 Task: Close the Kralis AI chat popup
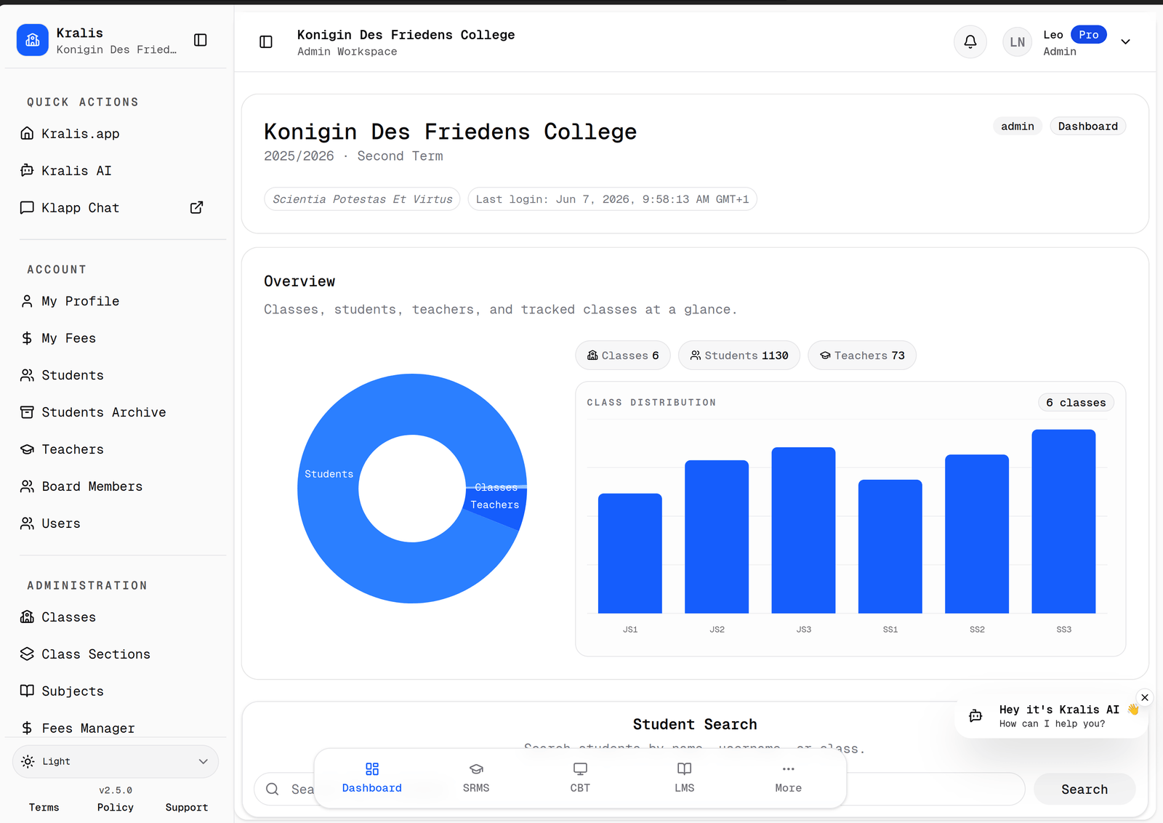(1145, 697)
